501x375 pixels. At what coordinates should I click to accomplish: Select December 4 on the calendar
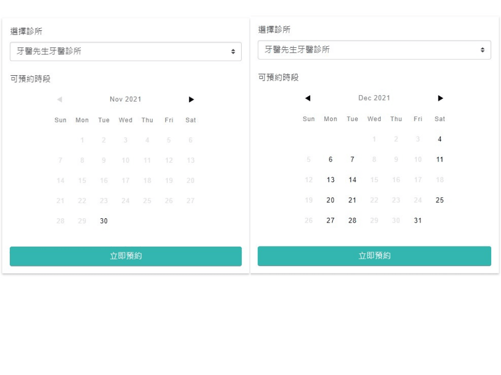pos(440,139)
